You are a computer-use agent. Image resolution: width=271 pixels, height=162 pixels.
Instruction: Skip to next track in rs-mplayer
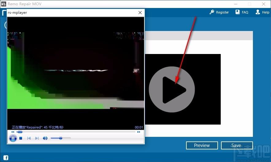[37, 138]
